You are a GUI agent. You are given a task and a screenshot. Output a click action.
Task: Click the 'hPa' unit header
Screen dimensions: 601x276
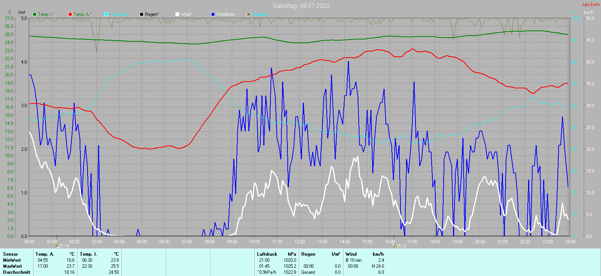(x=292, y=254)
